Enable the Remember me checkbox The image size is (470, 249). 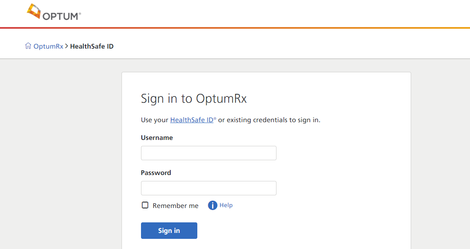pyautogui.click(x=145, y=205)
